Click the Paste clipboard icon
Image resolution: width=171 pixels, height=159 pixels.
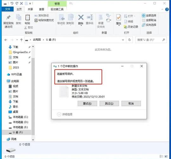[x=28, y=17]
